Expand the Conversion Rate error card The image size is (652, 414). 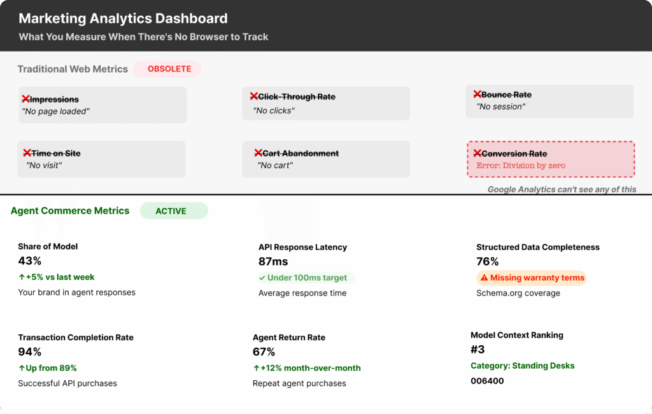click(550, 159)
